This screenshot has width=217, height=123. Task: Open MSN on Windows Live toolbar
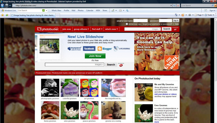pyautogui.click(x=98, y=10)
